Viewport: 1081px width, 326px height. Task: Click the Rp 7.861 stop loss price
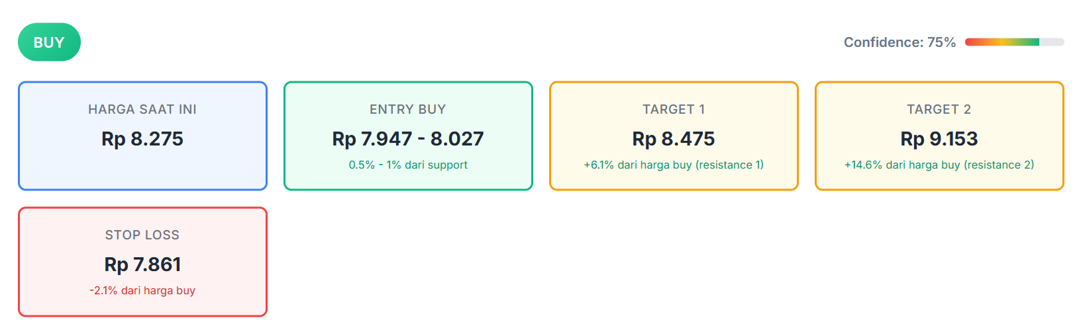coord(142,265)
